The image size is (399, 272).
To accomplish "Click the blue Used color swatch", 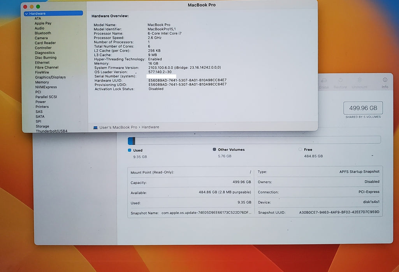I will coord(130,150).
